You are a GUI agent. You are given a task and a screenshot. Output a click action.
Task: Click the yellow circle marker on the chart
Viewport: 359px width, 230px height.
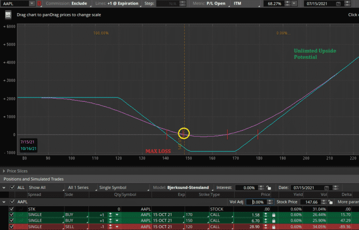coord(184,134)
